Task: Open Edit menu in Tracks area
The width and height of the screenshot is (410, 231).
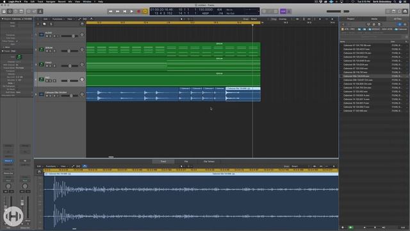Action: (x=45, y=19)
